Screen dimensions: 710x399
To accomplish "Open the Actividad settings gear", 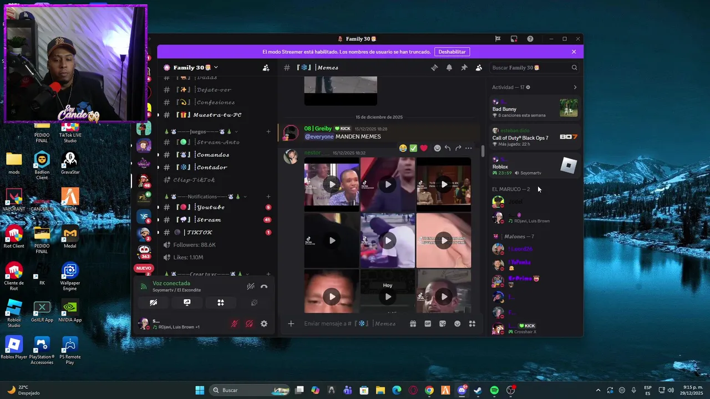I will point(528,87).
